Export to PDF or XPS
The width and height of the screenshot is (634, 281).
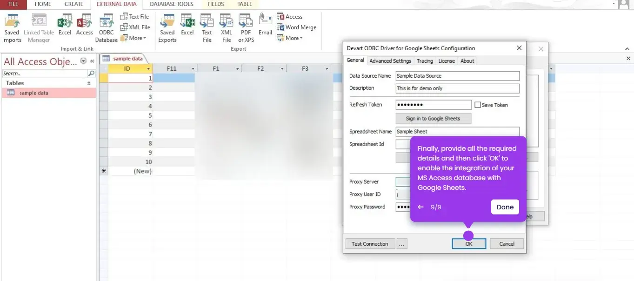tap(246, 28)
